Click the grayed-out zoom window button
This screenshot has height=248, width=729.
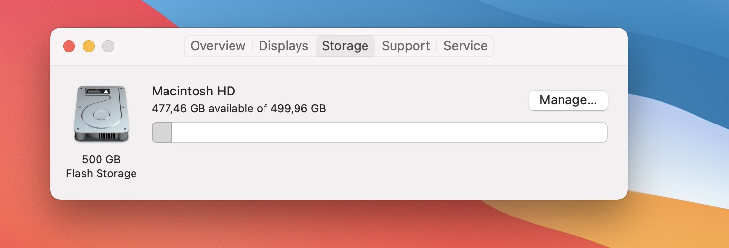pos(108,46)
